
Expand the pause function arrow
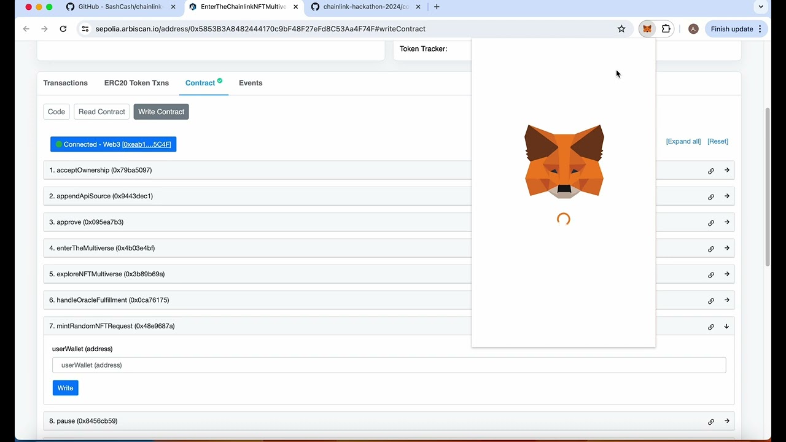726,421
